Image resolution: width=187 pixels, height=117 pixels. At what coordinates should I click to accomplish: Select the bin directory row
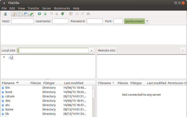coord(46,88)
